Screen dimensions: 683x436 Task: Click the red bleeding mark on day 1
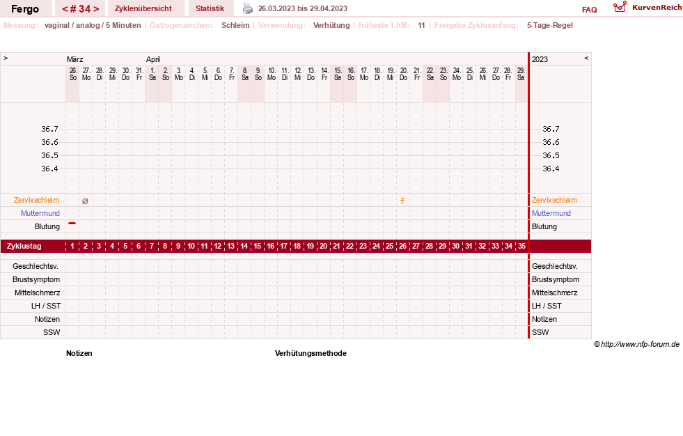click(x=72, y=223)
